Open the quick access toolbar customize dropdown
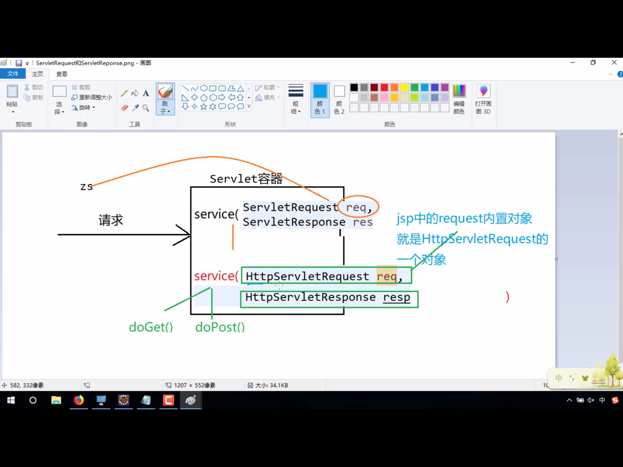 [x=27, y=63]
